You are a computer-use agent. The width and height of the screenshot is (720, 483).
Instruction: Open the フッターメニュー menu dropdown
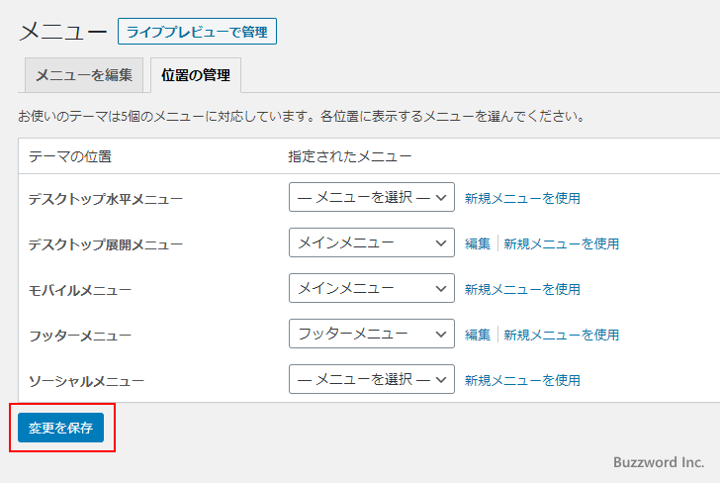coord(372,334)
